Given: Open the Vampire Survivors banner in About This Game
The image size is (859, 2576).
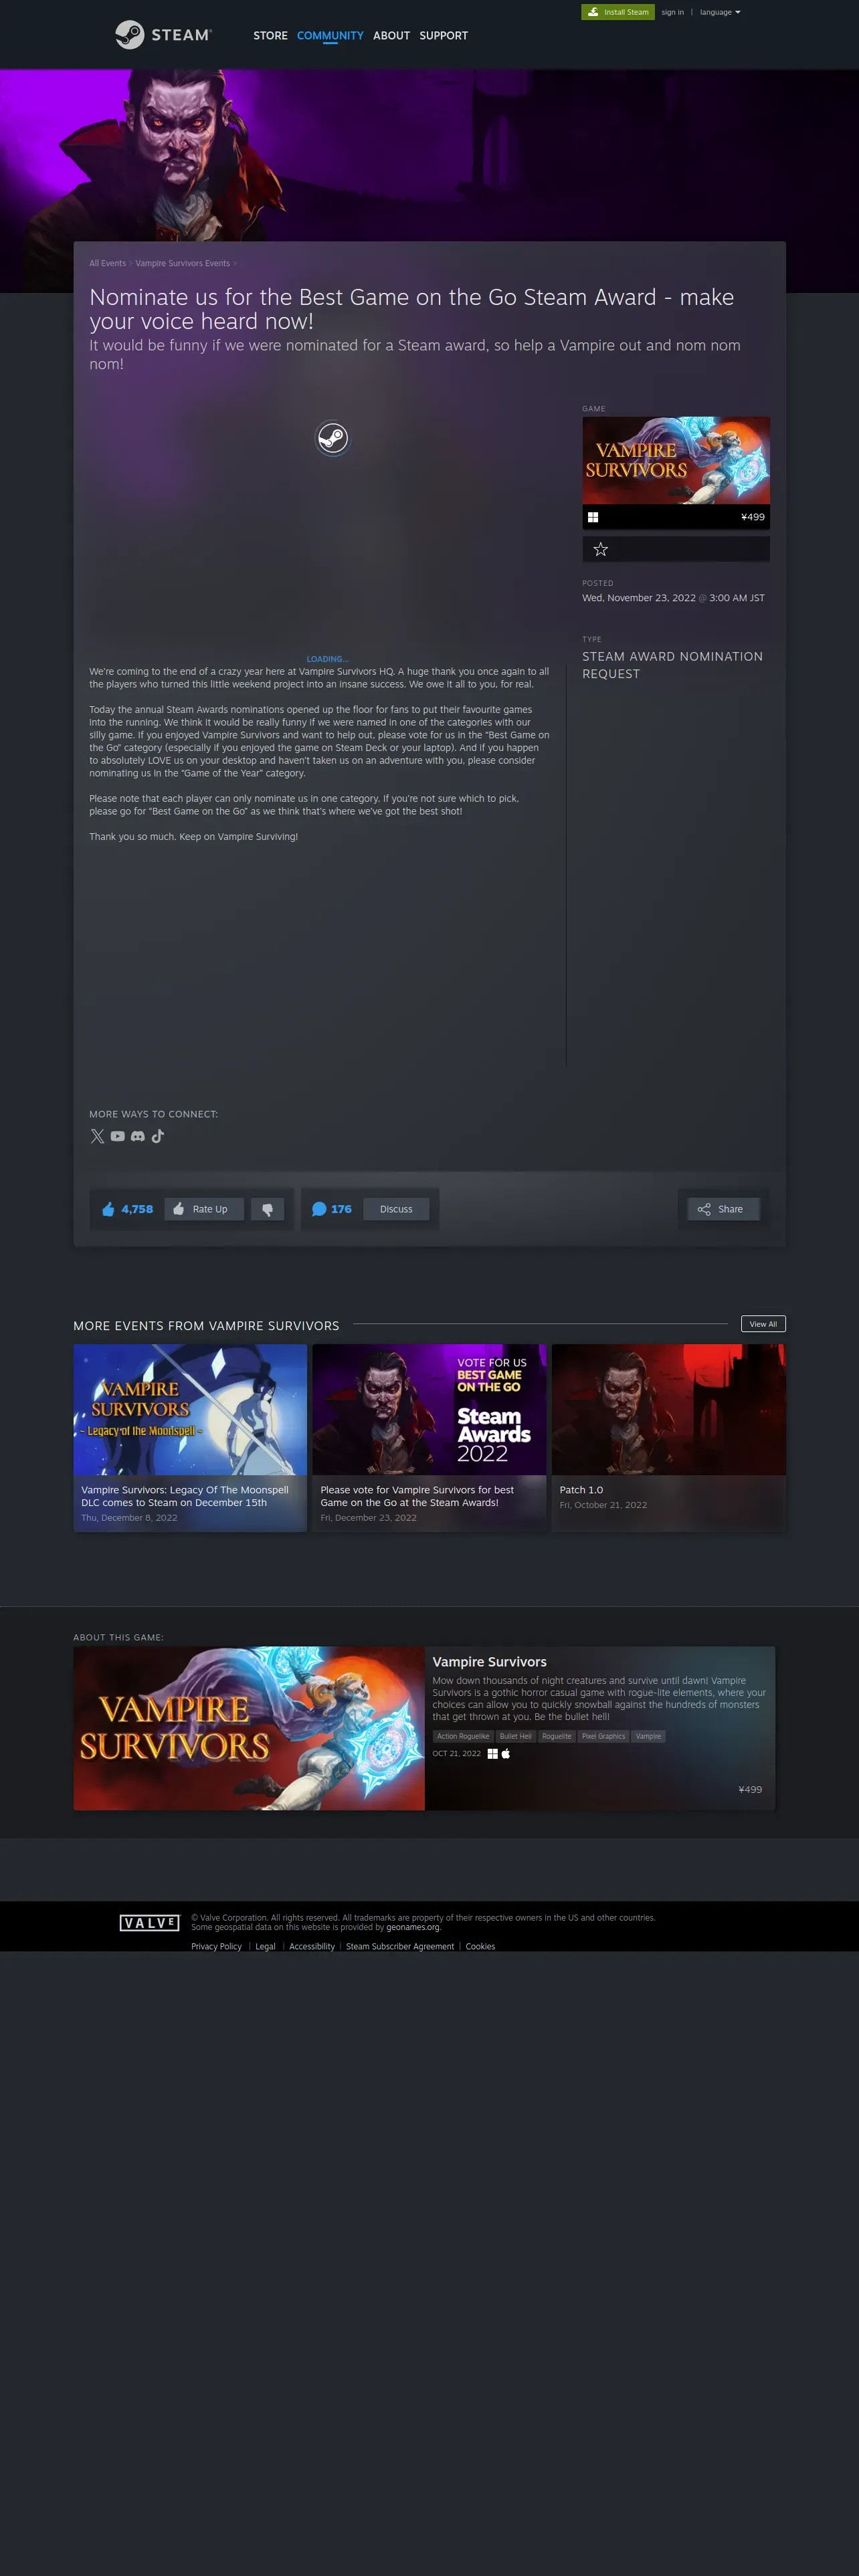Looking at the screenshot, I should [x=249, y=1728].
